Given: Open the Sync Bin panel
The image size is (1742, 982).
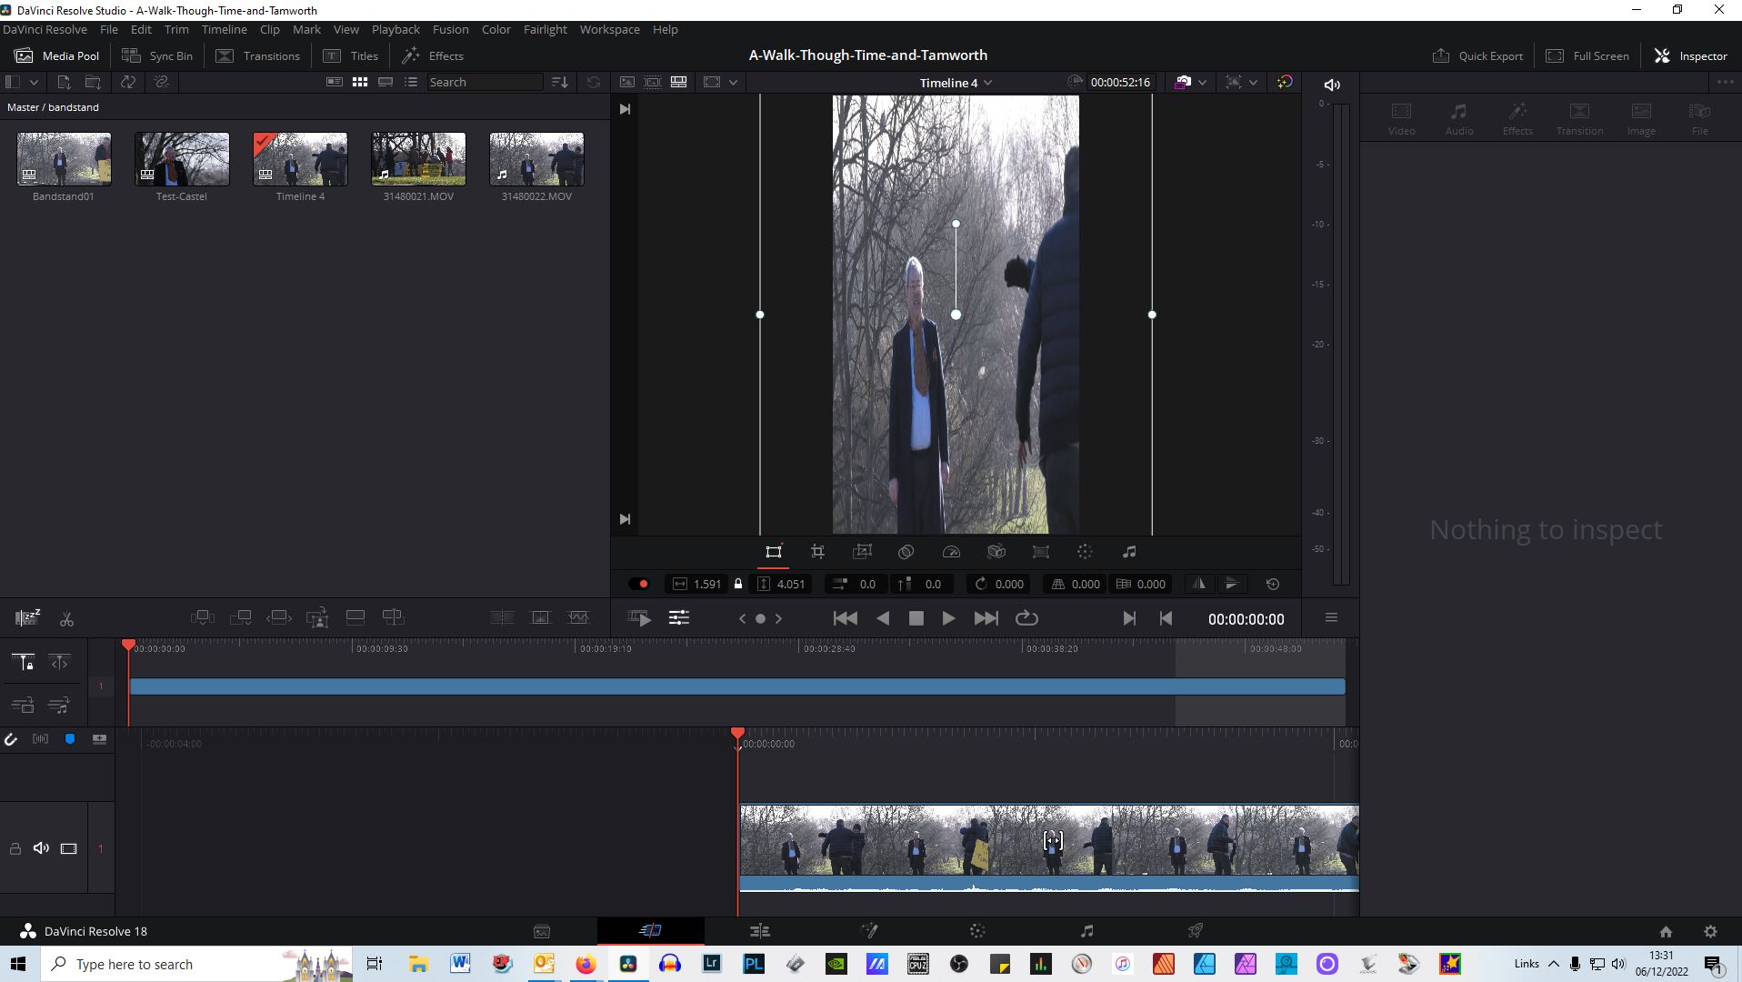Looking at the screenshot, I should pos(157,55).
